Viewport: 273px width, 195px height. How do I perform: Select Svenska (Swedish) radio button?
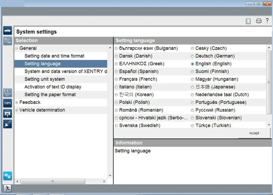(116, 126)
